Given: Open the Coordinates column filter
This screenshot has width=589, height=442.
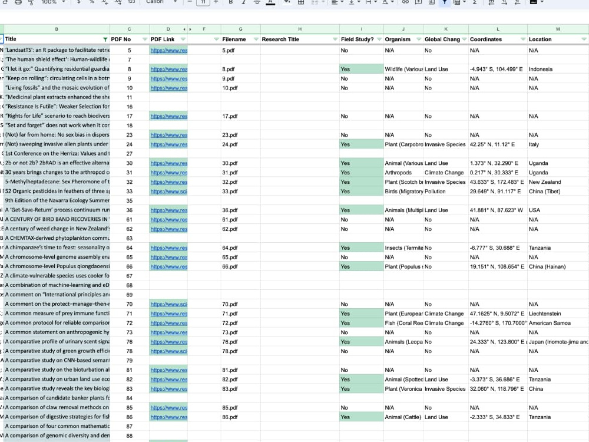Looking at the screenshot, I should click(522, 39).
